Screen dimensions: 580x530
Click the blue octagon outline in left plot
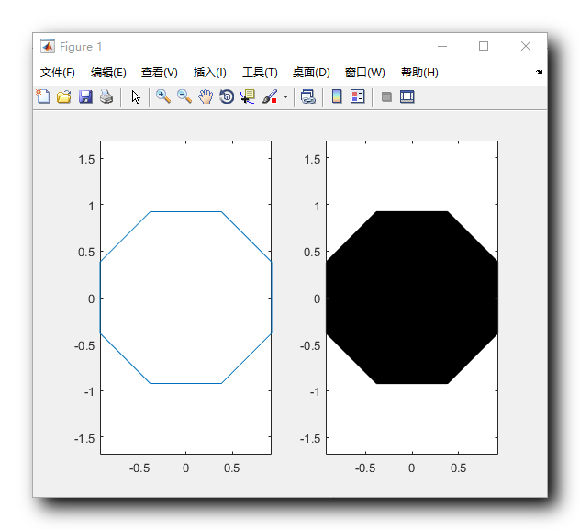point(185,211)
